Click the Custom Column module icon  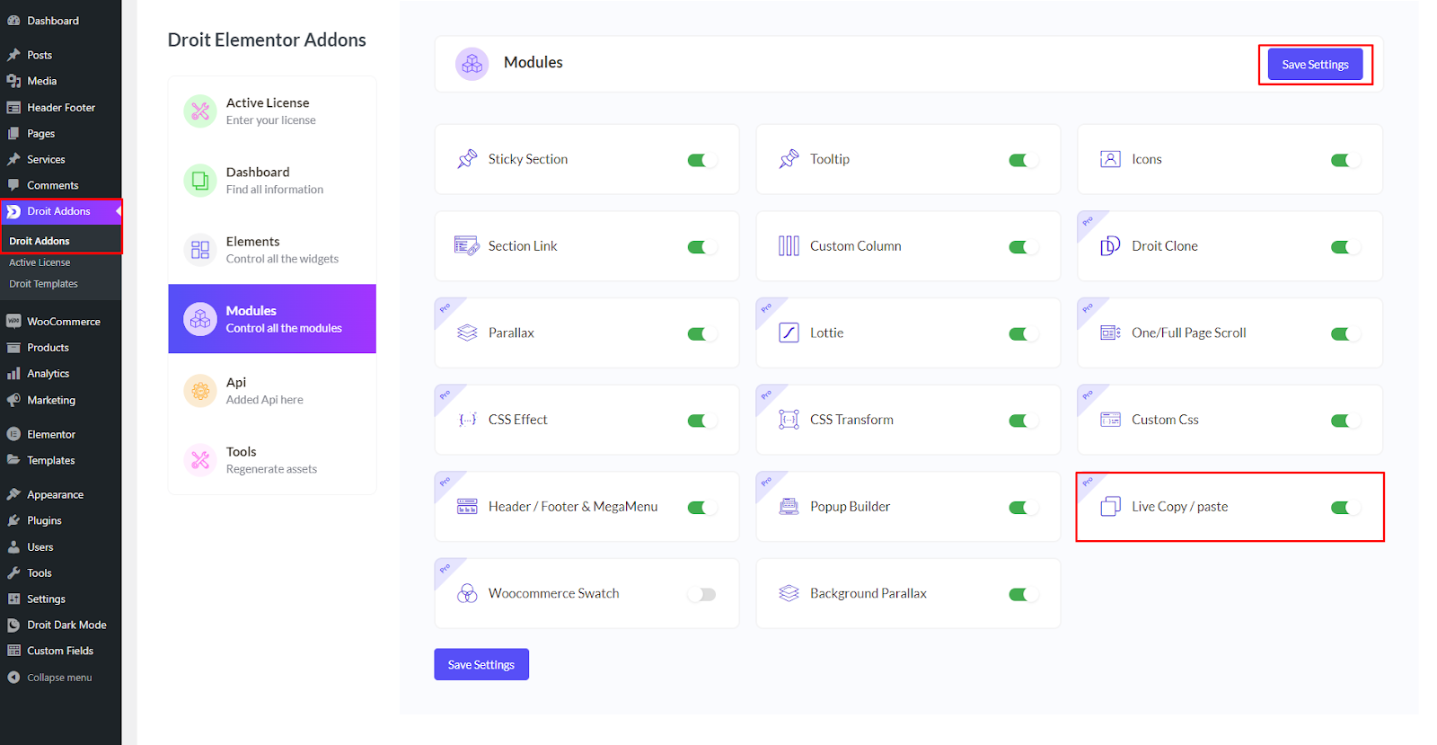[789, 246]
